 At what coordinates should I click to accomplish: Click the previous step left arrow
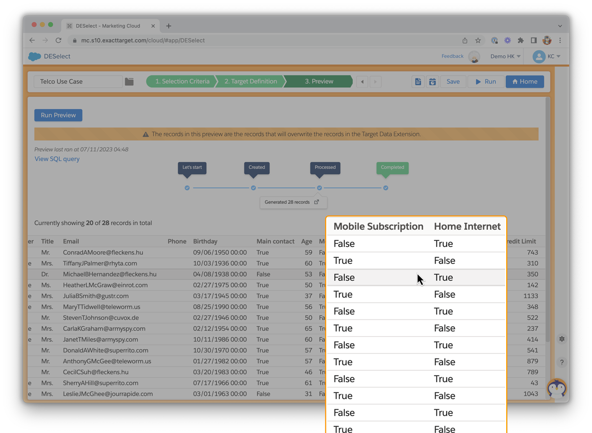point(362,81)
